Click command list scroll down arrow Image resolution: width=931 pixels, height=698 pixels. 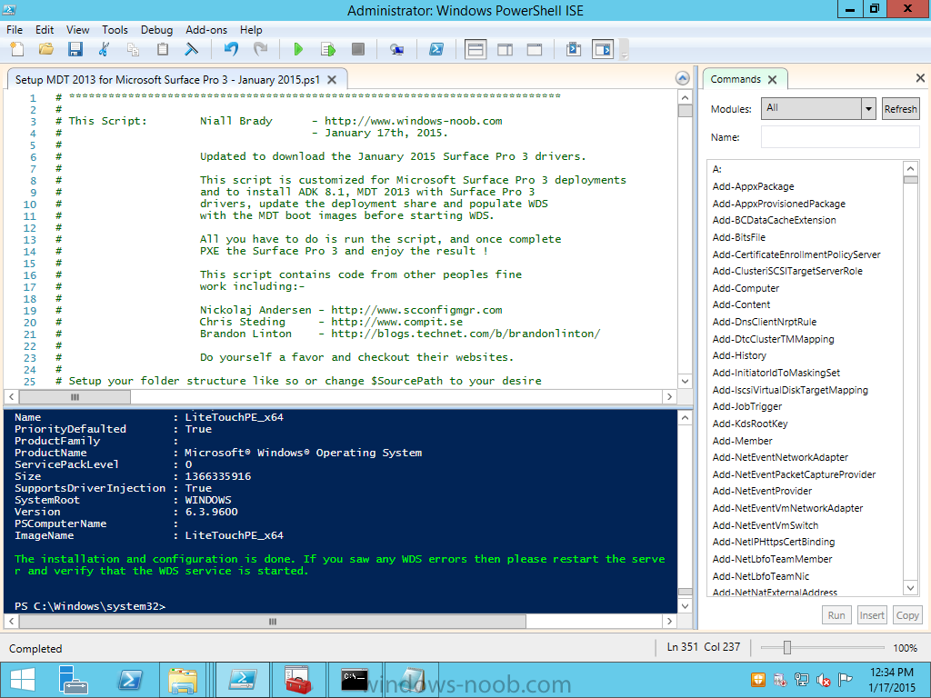coord(910,588)
